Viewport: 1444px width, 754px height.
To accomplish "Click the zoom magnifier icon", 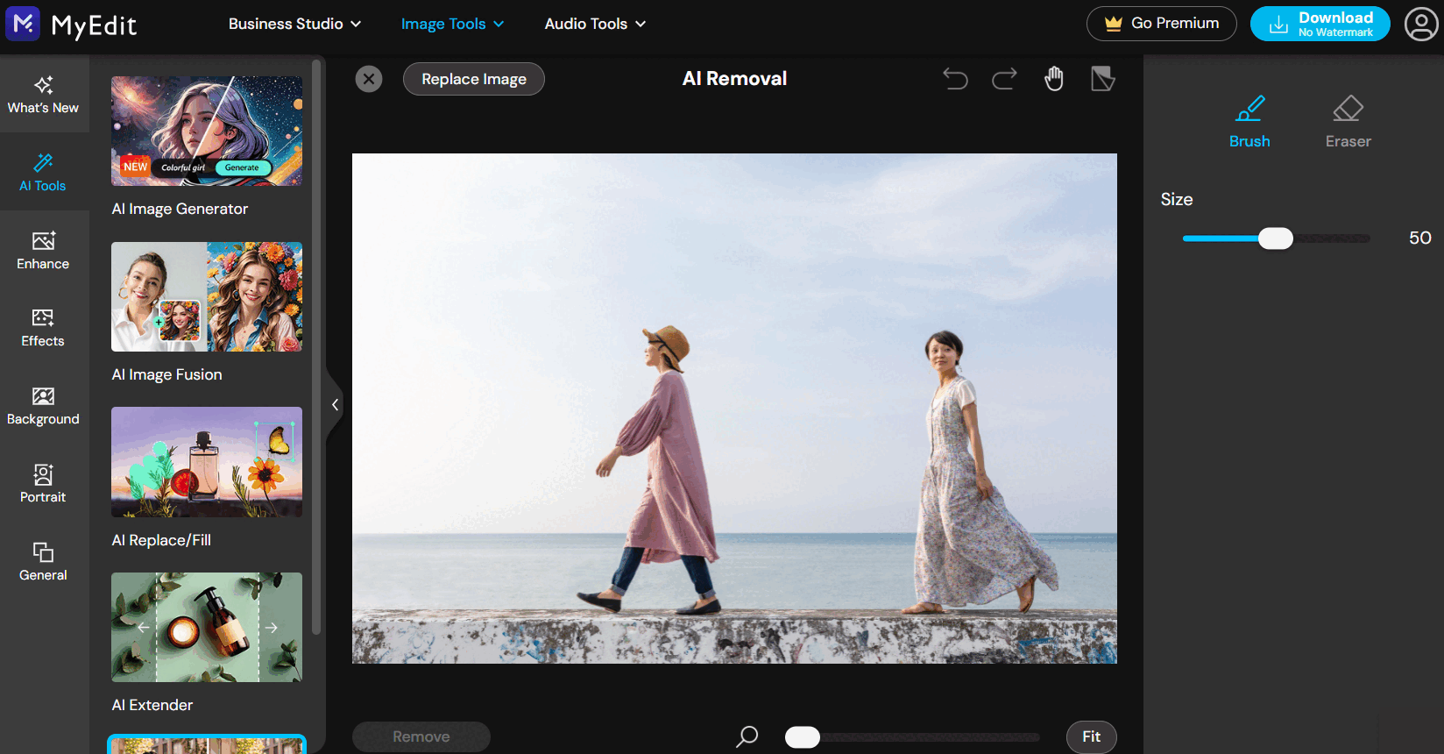I will (x=747, y=736).
